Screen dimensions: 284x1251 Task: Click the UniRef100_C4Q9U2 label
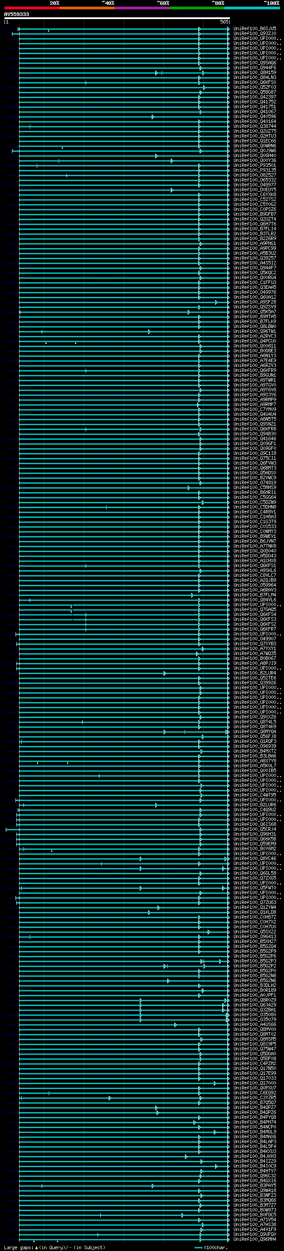[255, 809]
